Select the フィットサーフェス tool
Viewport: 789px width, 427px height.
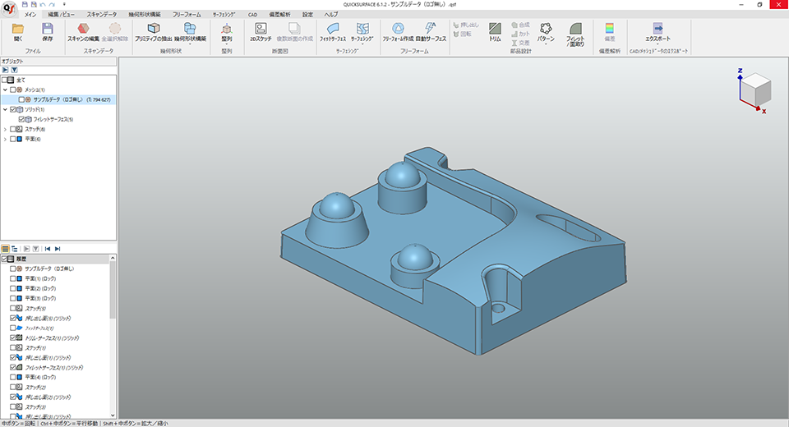(332, 31)
